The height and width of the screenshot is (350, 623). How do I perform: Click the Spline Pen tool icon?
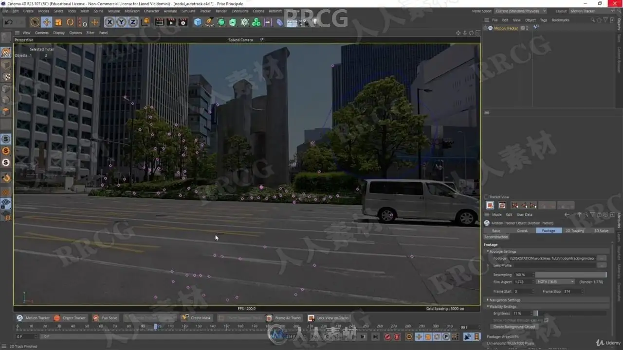(x=209, y=22)
